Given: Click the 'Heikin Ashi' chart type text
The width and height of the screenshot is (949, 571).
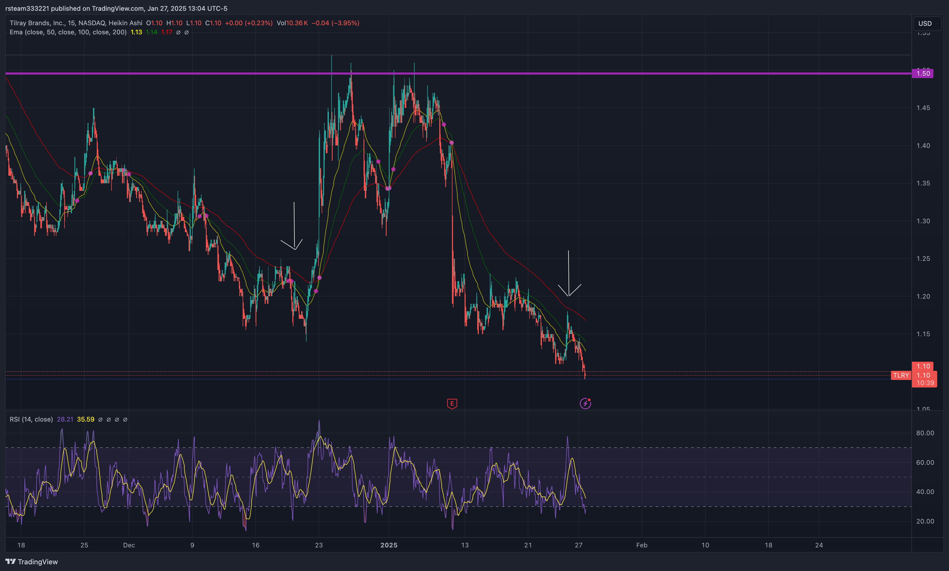Looking at the screenshot, I should click(125, 23).
